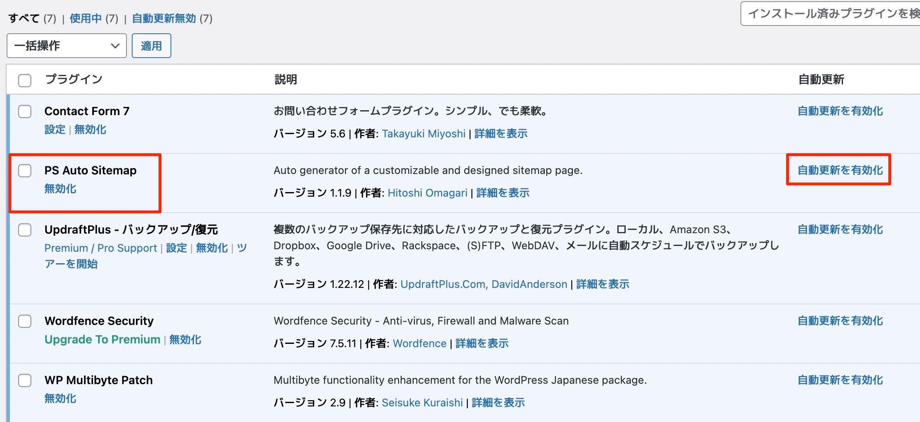Open UpdraftPlus.Com, DavidAnderson author link
This screenshot has width=920, height=422.
(484, 284)
